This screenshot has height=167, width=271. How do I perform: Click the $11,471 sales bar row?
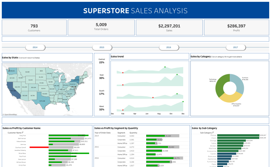[66, 138]
